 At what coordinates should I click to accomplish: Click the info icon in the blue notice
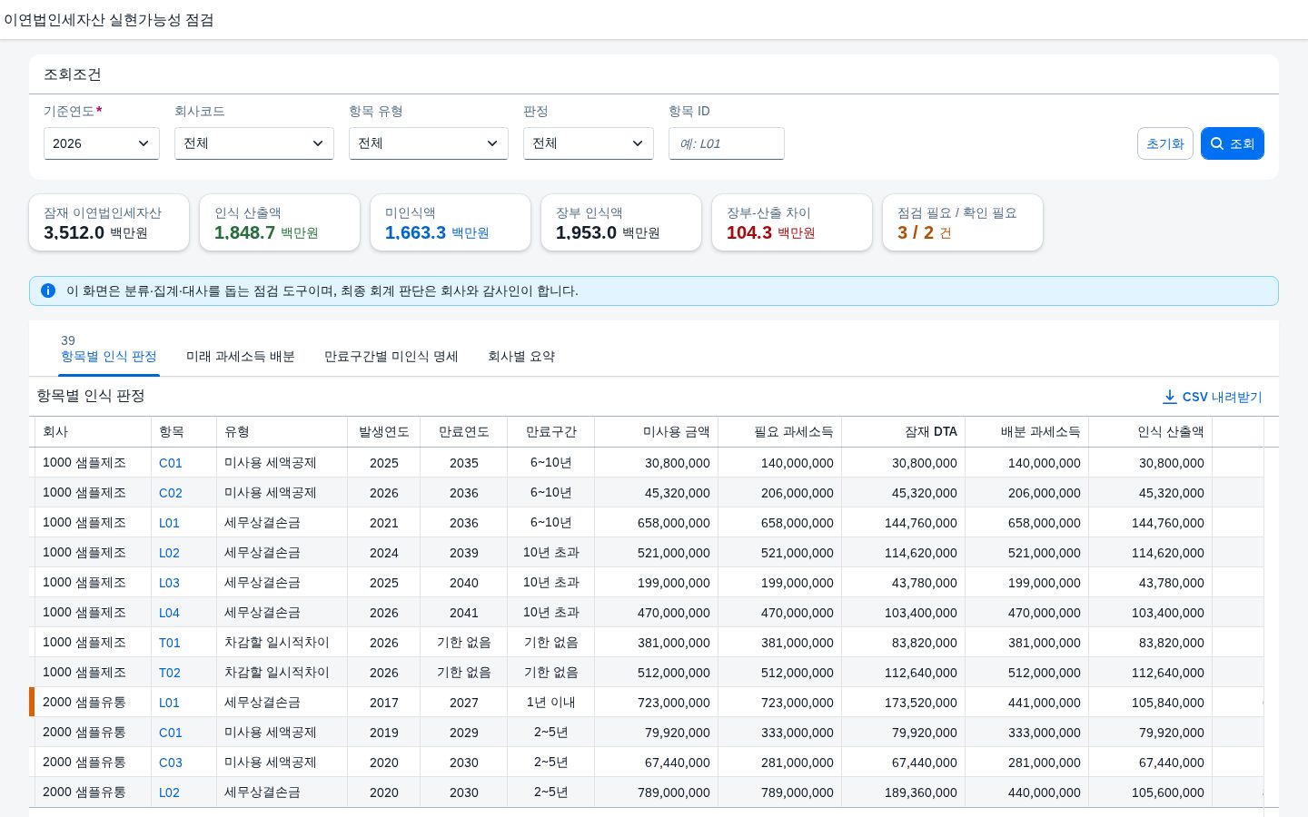(48, 290)
